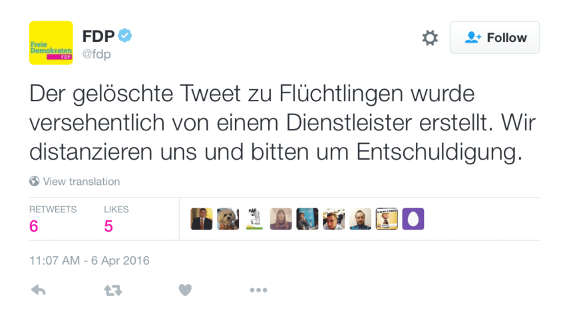Screen dimensions: 571x322
Task: Like the tweet with the heart icon
Action: point(185,290)
